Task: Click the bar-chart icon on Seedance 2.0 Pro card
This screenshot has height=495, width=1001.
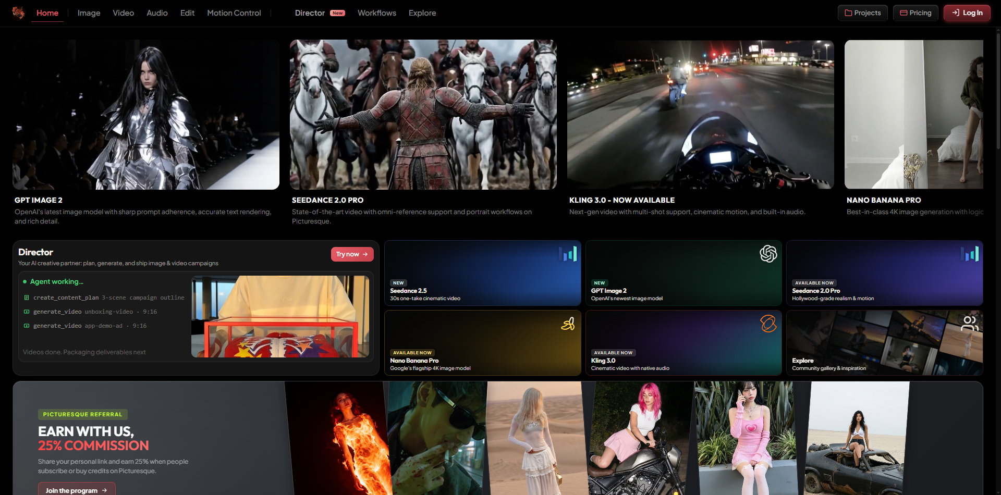Action: [x=970, y=254]
